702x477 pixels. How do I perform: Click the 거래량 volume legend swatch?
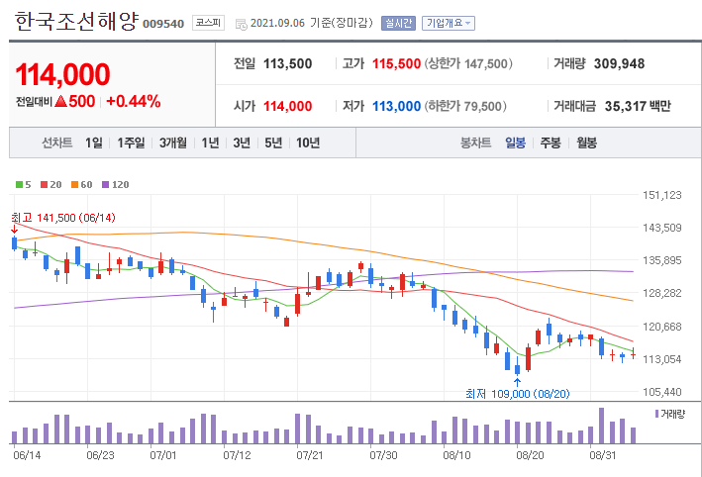pyautogui.click(x=656, y=414)
